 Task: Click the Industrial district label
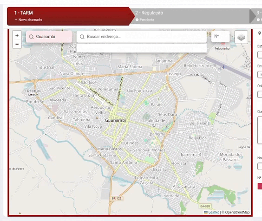(45, 67)
